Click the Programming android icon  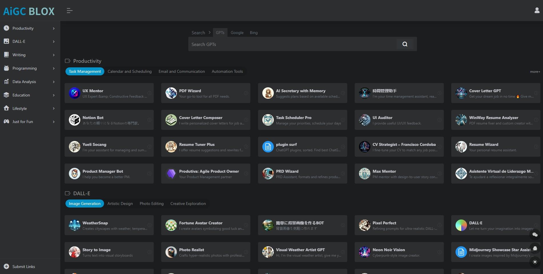(6, 68)
